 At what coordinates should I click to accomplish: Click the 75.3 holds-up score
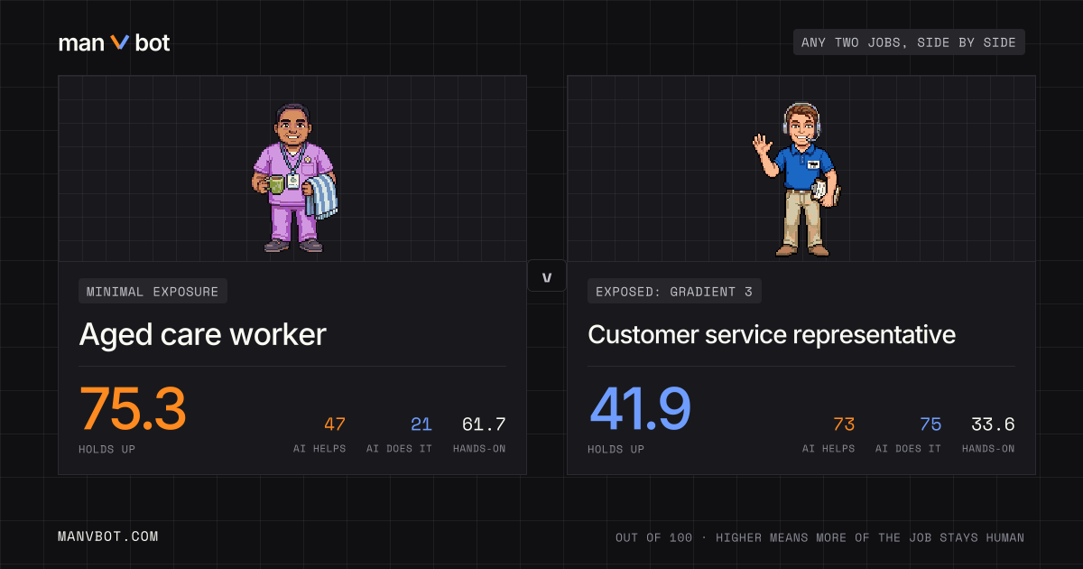pos(133,408)
